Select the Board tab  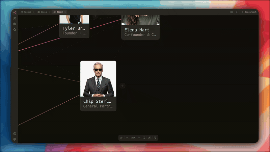click(58, 12)
